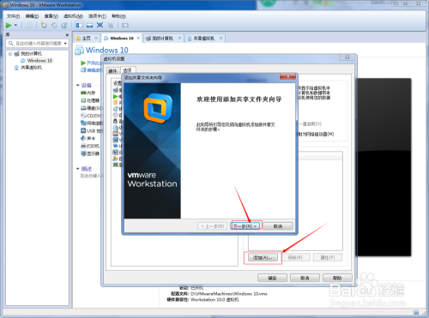Click the green power-on play toolbar icon
This screenshot has width=429, height=318.
(9, 26)
